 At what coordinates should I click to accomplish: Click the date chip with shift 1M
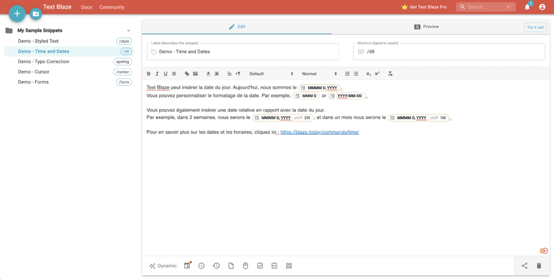(x=418, y=118)
